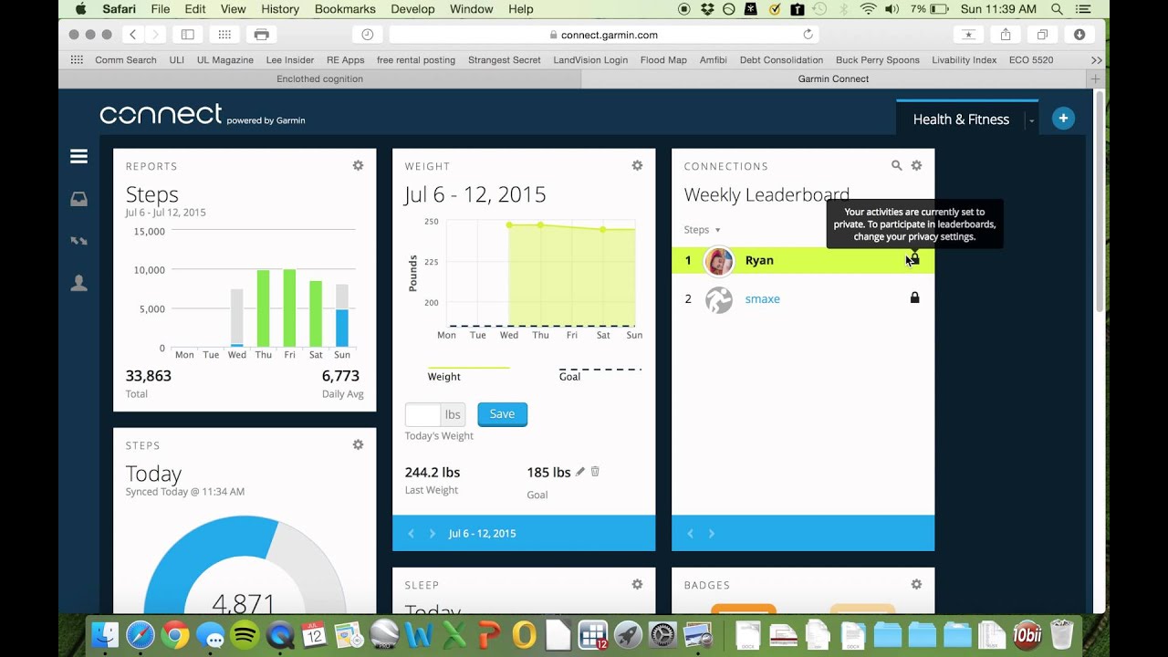1168x657 pixels.
Task: Click the page's vertical scrollbar
Action: tap(1100, 201)
